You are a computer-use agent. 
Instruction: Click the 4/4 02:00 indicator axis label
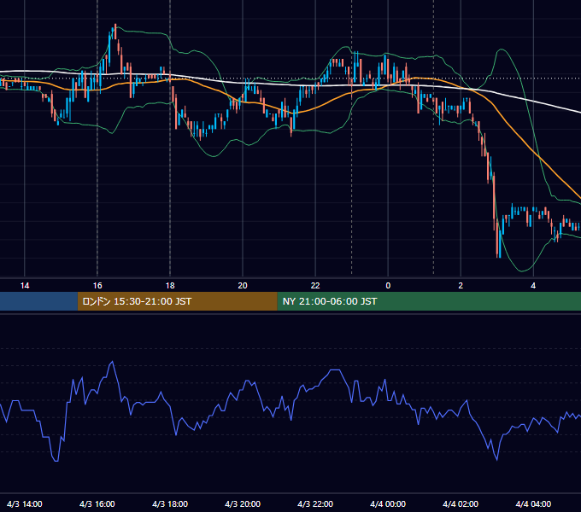click(x=461, y=503)
